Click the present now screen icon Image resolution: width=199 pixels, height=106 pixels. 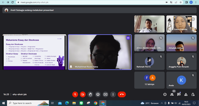[105, 95]
